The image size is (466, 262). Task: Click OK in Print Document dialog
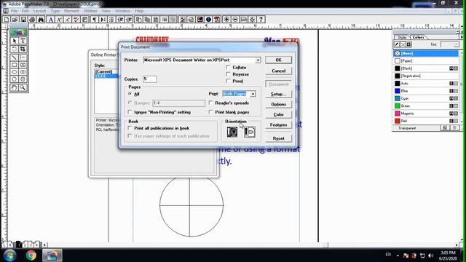coord(278,60)
